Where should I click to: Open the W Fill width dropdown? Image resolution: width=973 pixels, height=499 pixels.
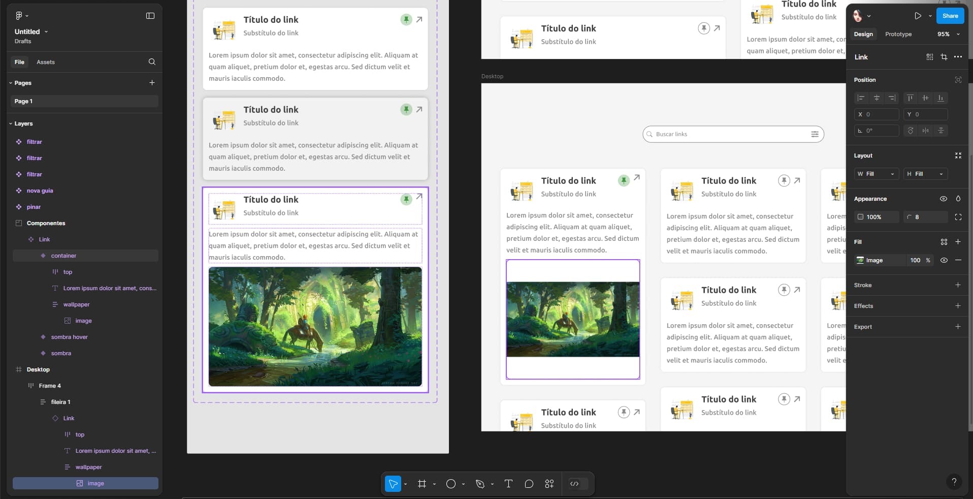(877, 174)
